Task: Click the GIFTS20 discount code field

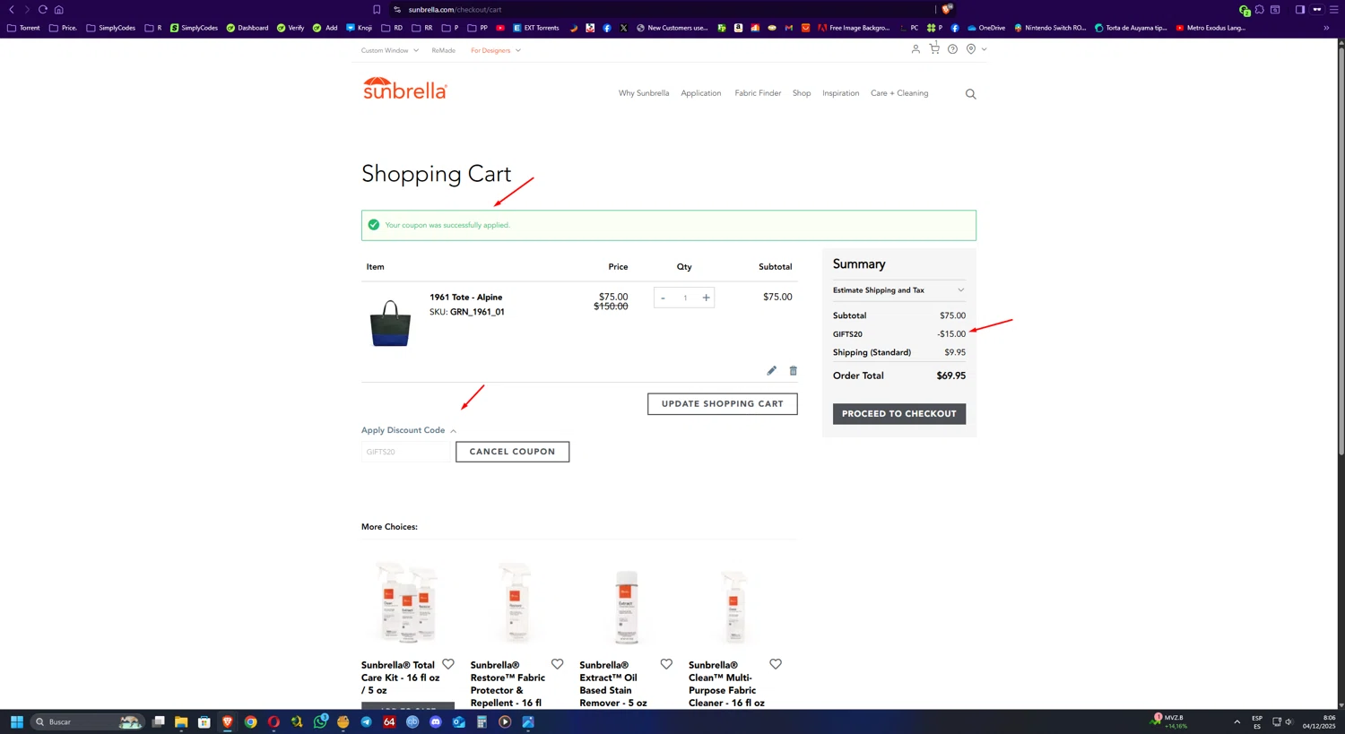Action: tap(406, 452)
